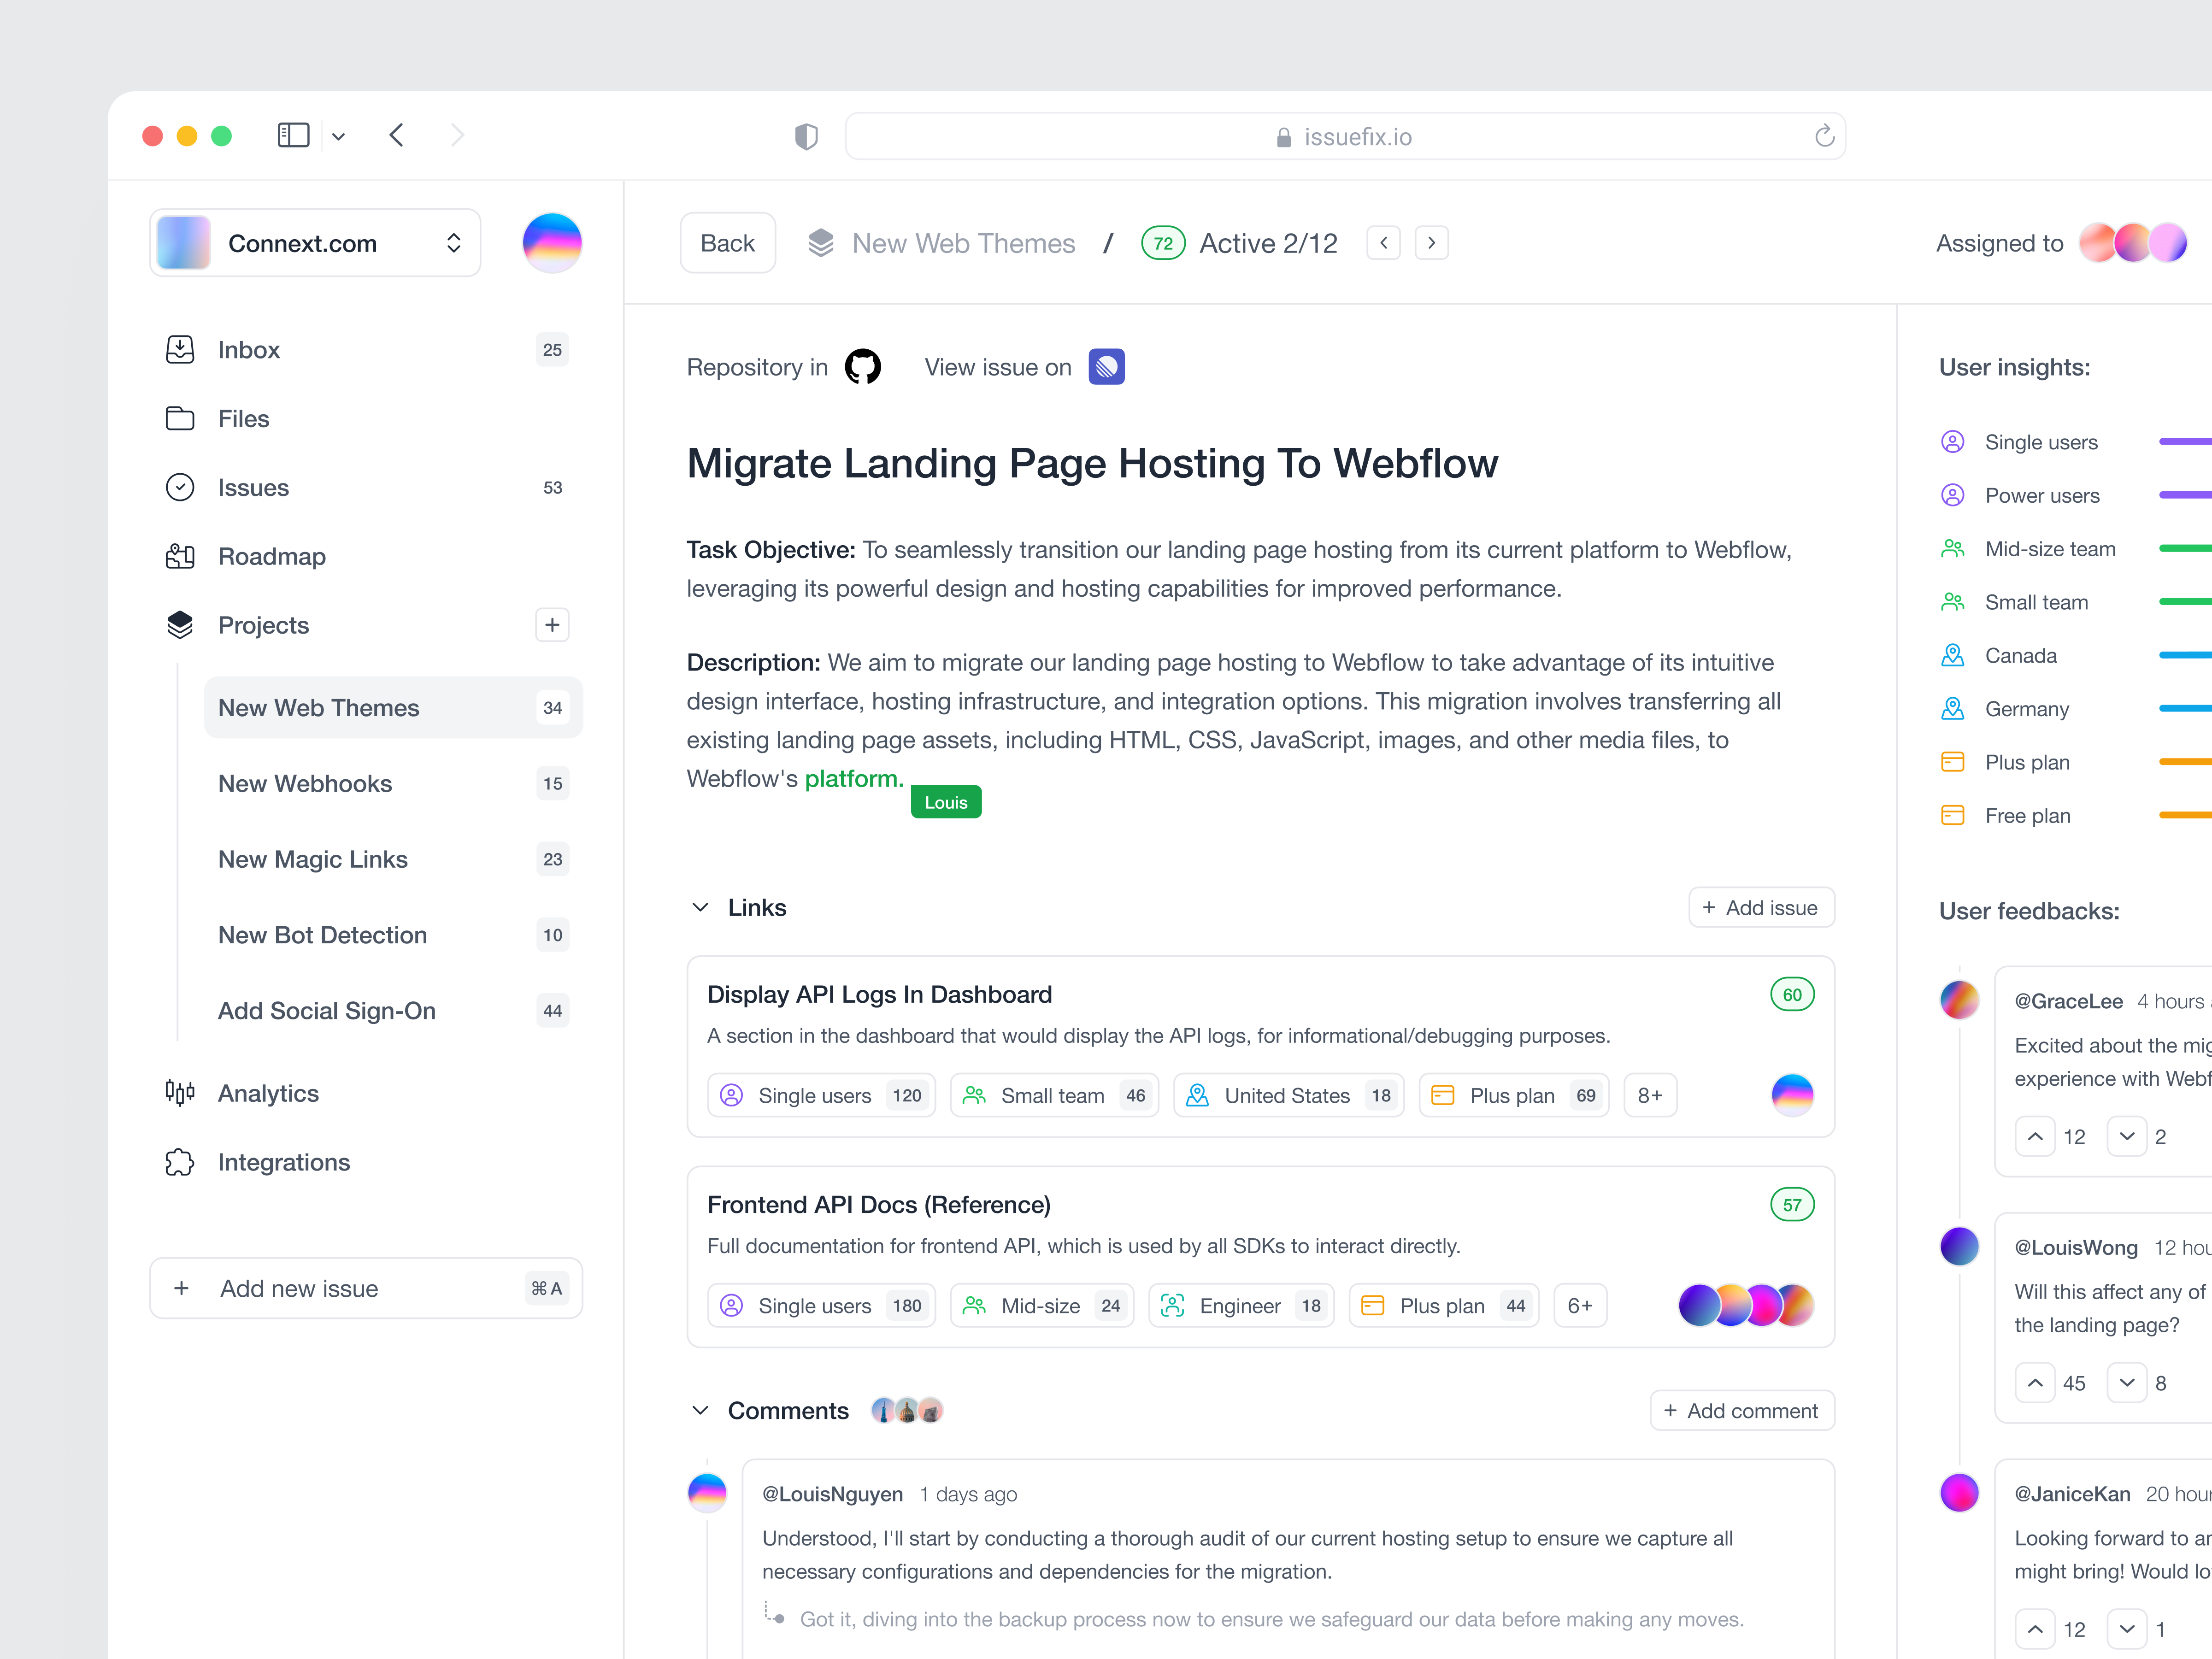Viewport: 2212px width, 1659px height.
Task: Click the Linear issue tracker icon
Action: coord(1106,367)
